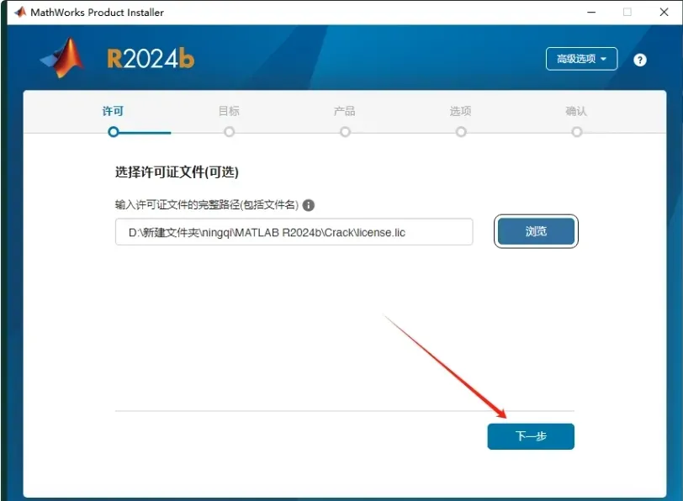This screenshot has width=683, height=501.
Task: Click the 选择许可证文件(可选) heading
Action: tap(177, 172)
